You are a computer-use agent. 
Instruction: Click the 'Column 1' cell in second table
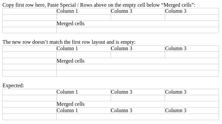[x=84, y=49]
